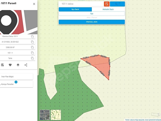The width and height of the screenshot is (161, 121).
Task: Switch to Mahalle Bazlı tab
Action: click(x=108, y=9)
